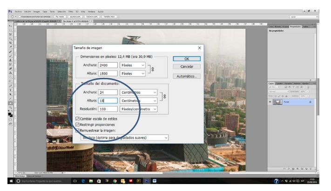Open Microsoft Edge in the taskbar
The width and height of the screenshot is (331, 191).
(x=83, y=181)
